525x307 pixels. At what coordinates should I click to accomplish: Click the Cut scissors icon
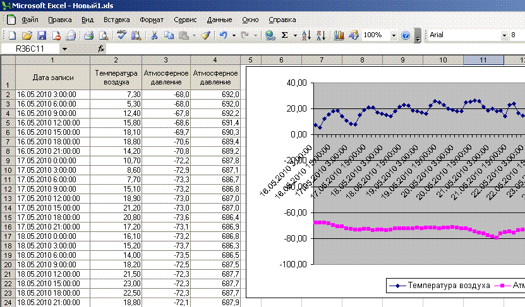(154, 35)
